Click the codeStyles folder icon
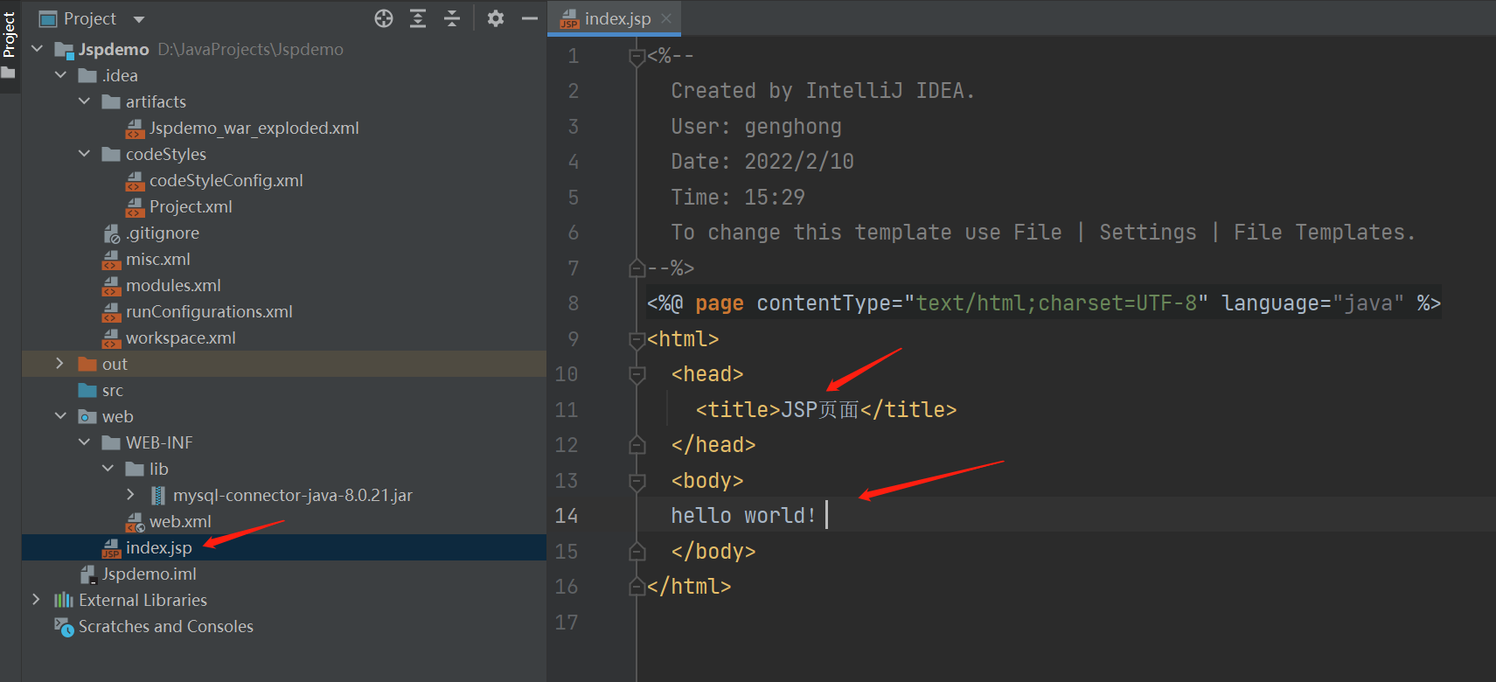The image size is (1496, 682). [x=111, y=154]
